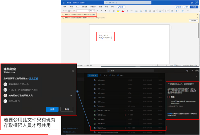Toggle bold formatting in Word
The image size is (200, 135).
105,11
